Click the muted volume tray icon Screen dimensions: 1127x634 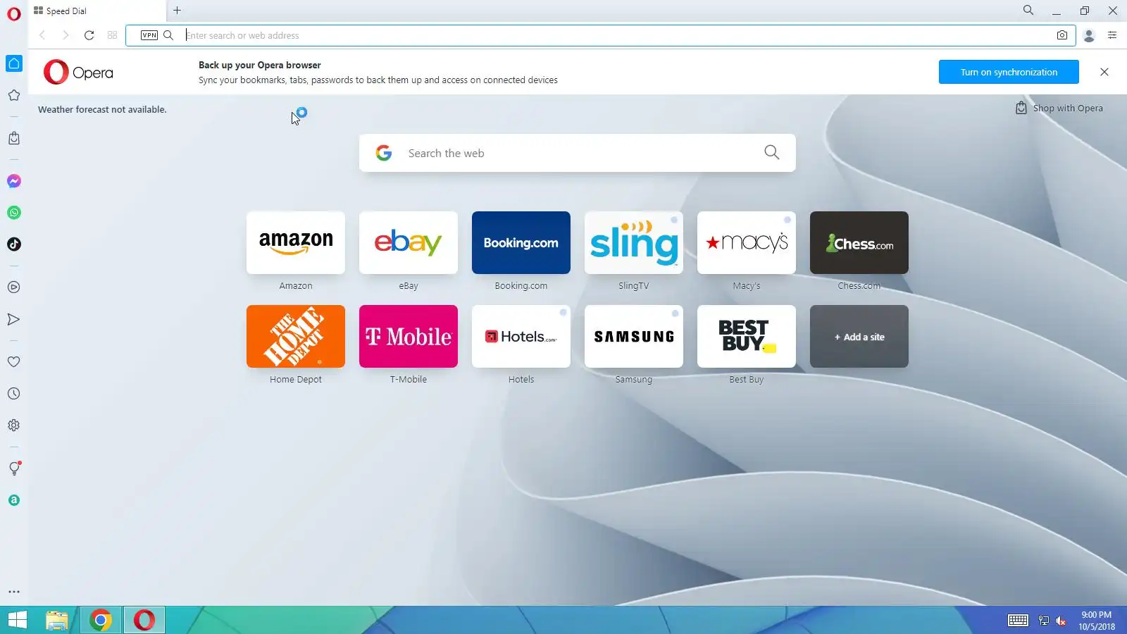coord(1061,621)
